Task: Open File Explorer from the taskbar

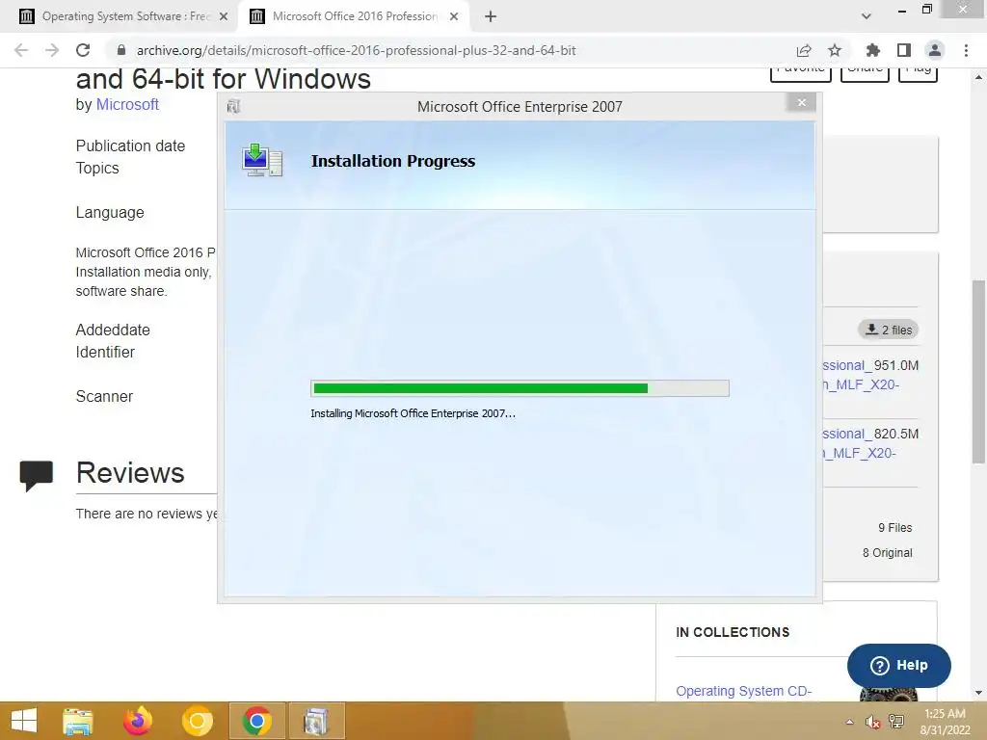Action: (78, 721)
